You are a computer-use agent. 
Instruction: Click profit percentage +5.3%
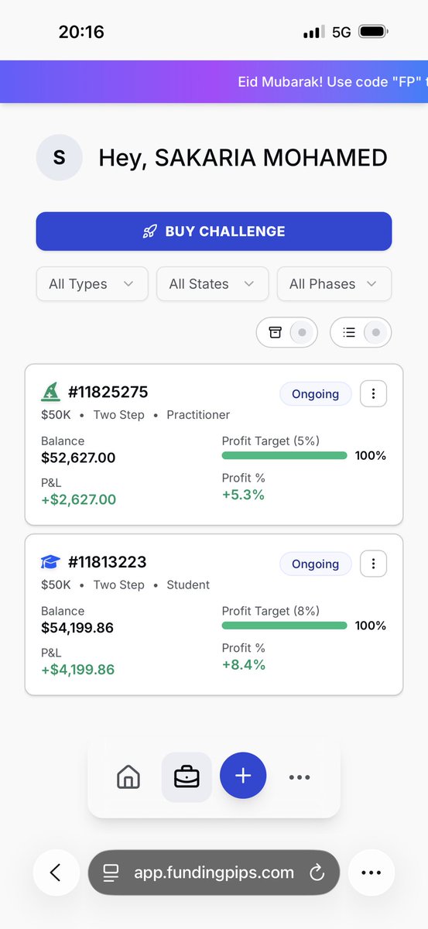[x=243, y=495]
